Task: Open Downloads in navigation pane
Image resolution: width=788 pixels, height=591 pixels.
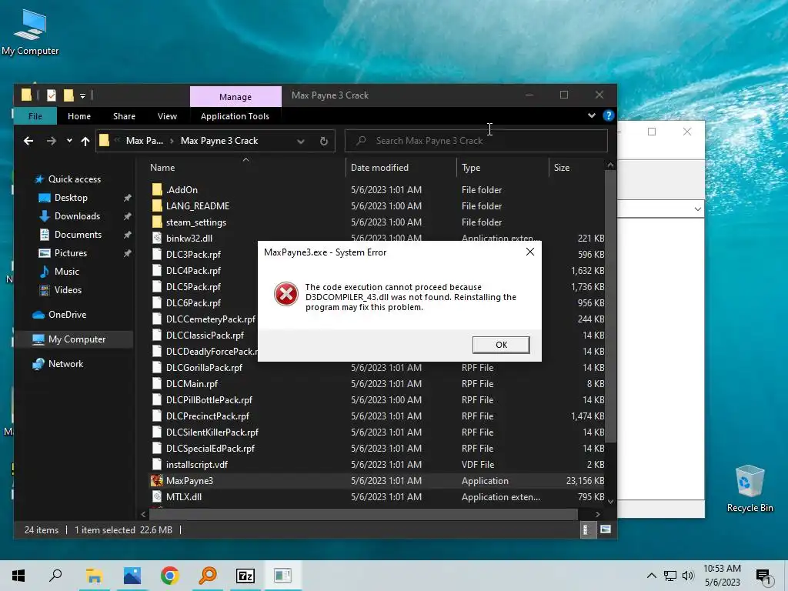Action: 77,216
